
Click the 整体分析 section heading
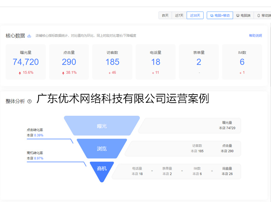pos(15,101)
